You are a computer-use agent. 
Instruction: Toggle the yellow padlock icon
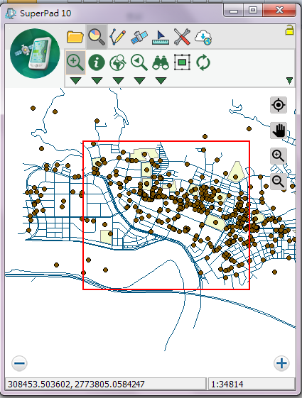tap(289, 30)
